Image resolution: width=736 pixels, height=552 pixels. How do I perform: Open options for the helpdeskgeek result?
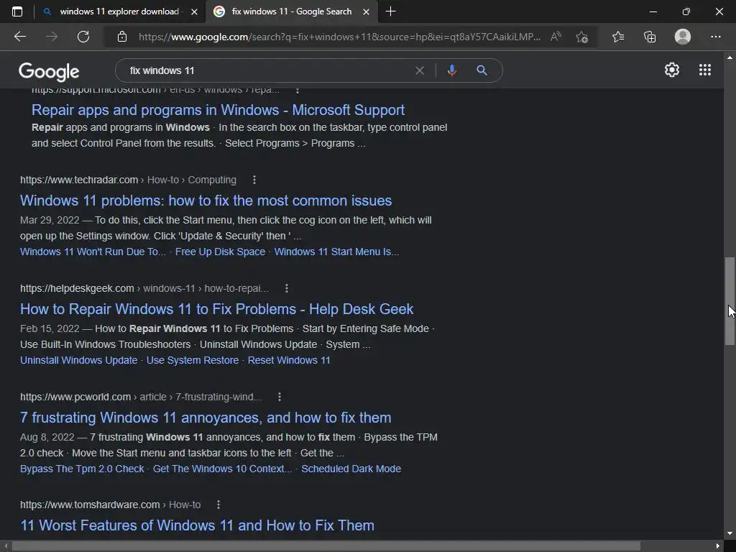(x=287, y=288)
